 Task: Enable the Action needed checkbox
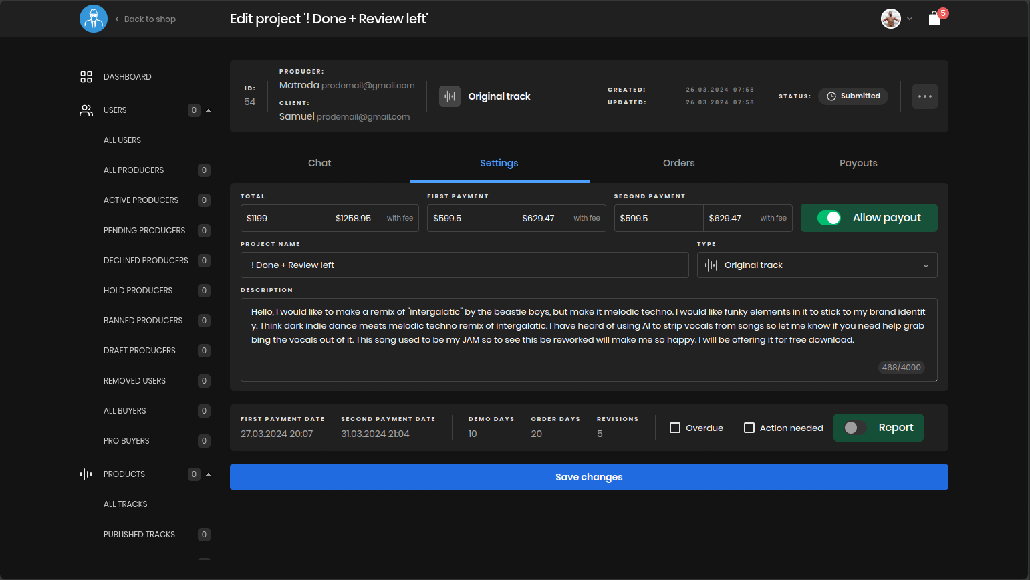[749, 428]
